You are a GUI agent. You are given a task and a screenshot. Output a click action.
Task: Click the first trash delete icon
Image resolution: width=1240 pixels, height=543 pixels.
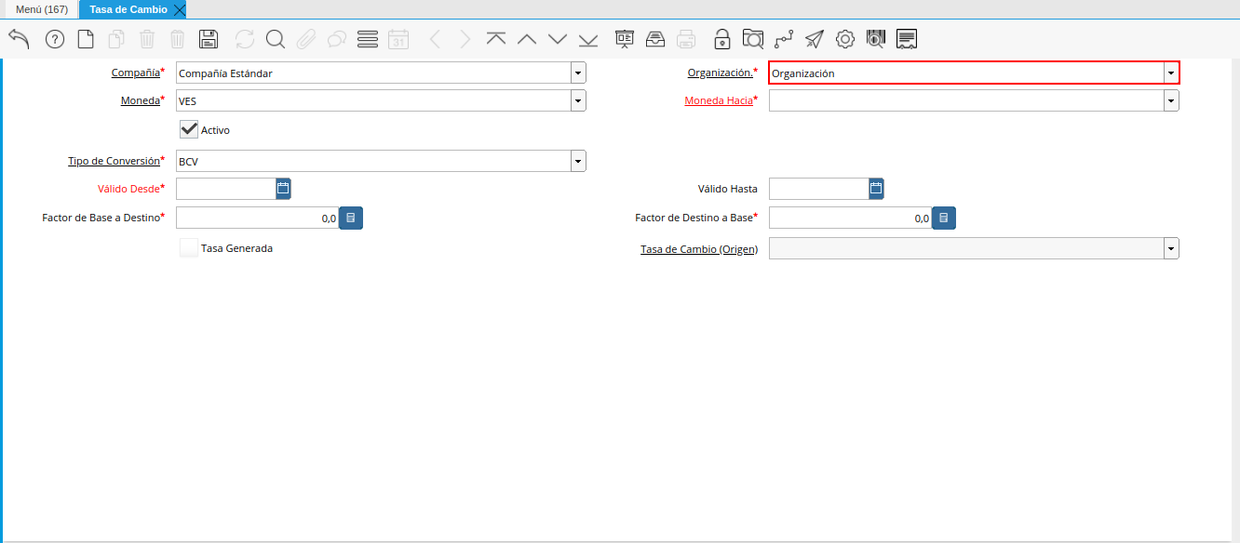coord(147,39)
